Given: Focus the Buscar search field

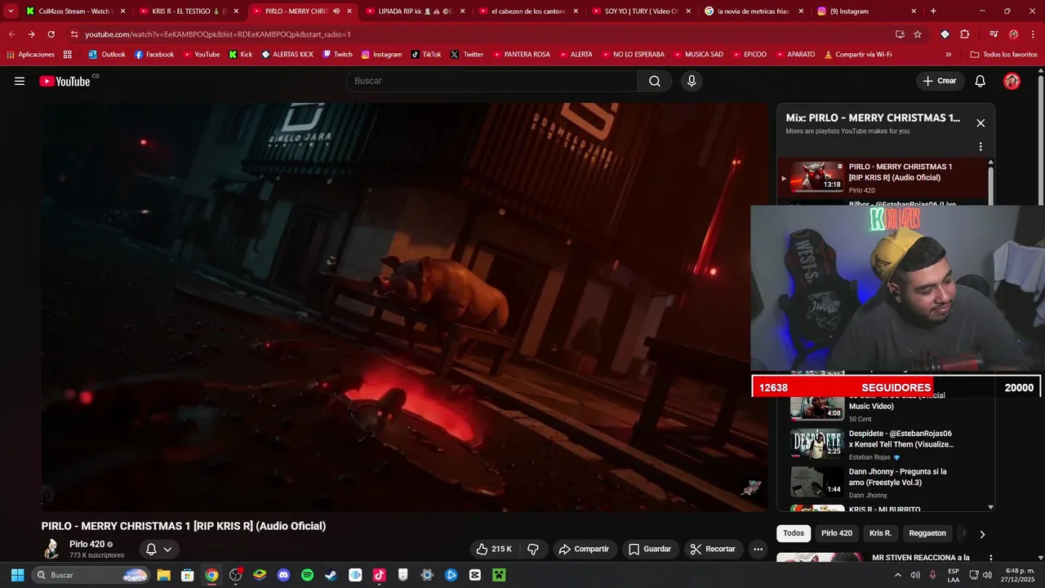Looking at the screenshot, I should pos(492,81).
